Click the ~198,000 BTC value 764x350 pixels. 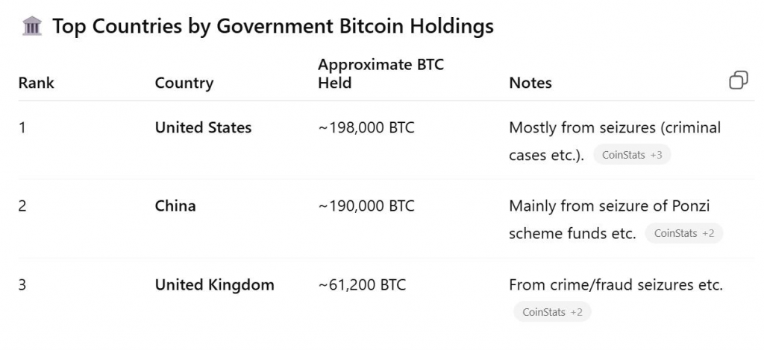(x=366, y=127)
